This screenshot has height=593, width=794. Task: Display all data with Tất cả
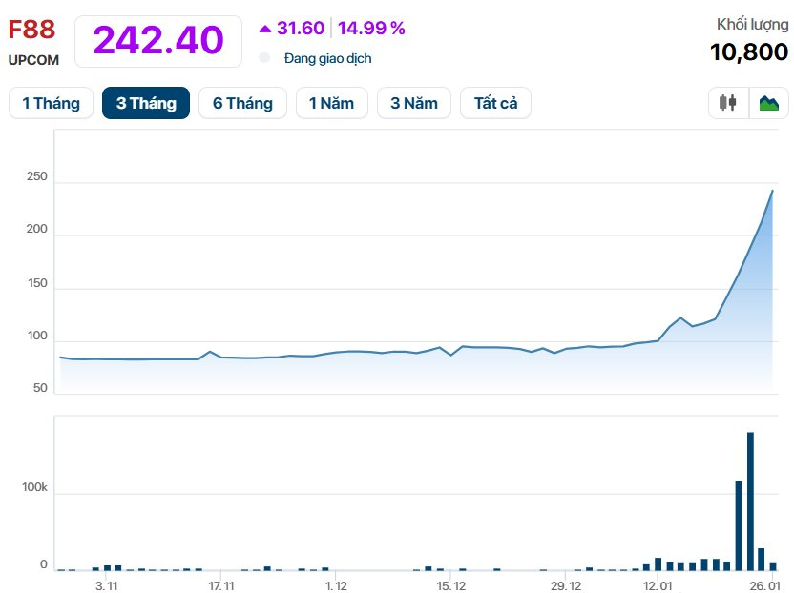pos(495,103)
